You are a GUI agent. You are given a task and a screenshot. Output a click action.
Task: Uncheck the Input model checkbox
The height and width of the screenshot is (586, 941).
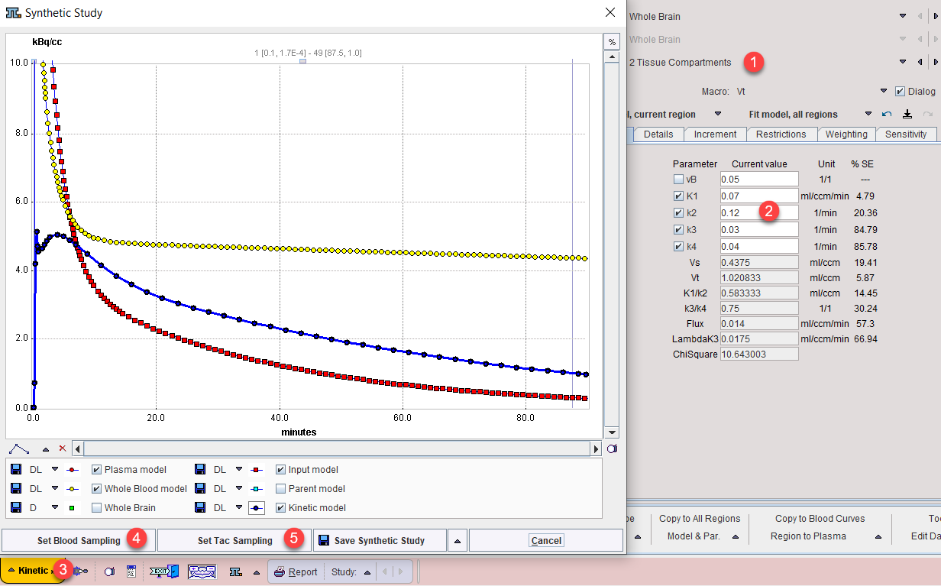click(281, 470)
